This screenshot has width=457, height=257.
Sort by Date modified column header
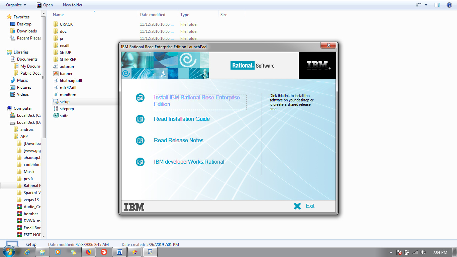point(153,15)
